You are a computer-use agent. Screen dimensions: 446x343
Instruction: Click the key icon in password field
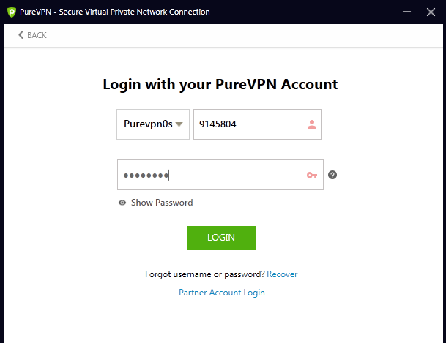pos(312,175)
